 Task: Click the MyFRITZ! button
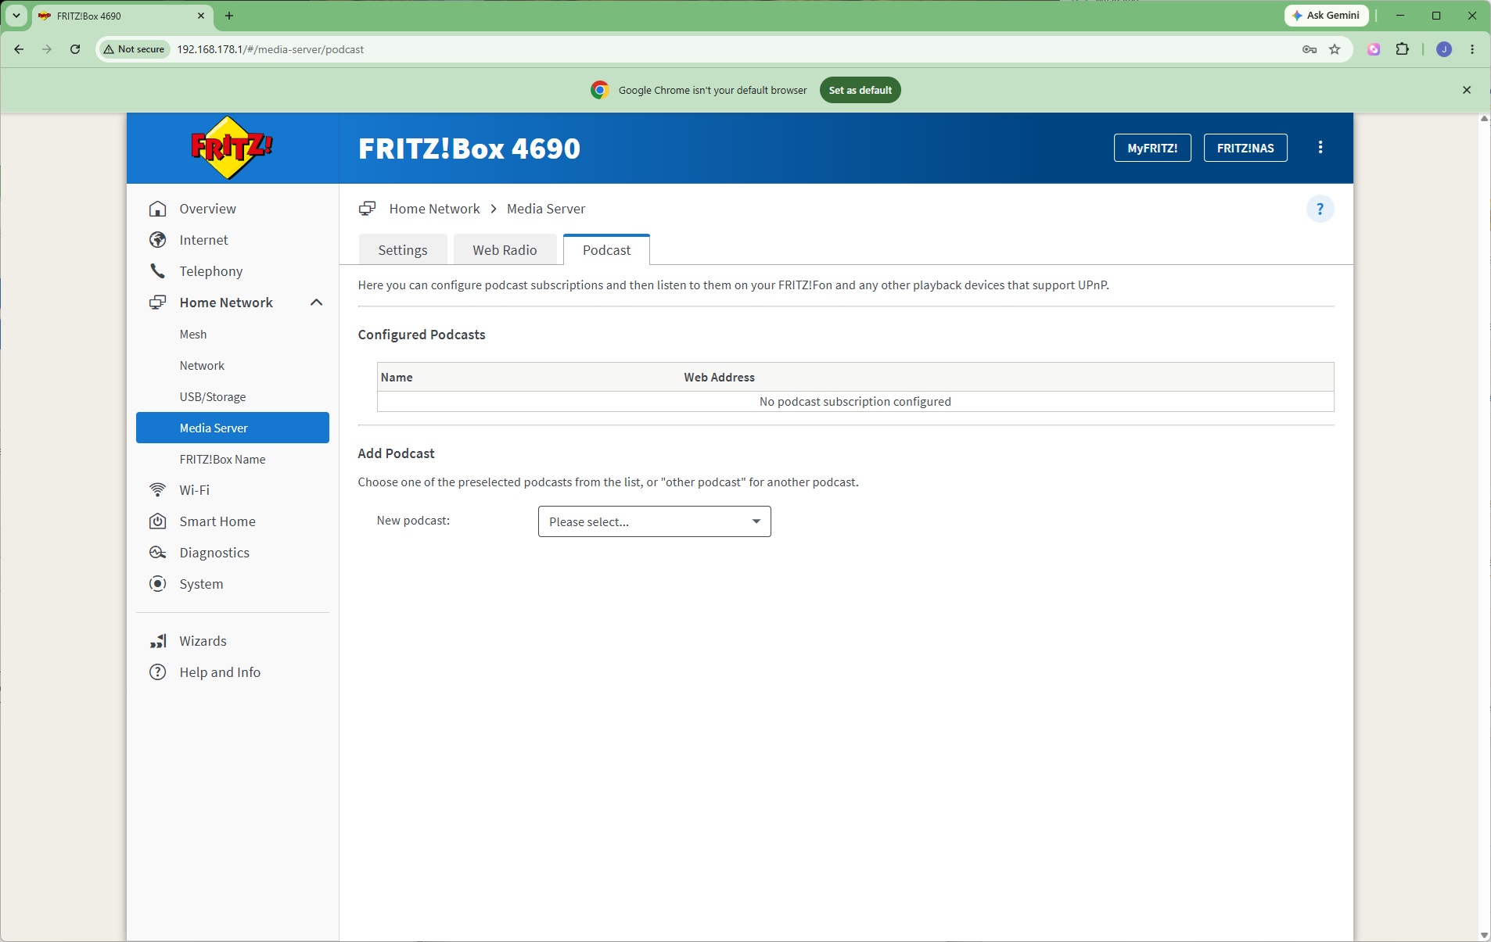pos(1152,148)
